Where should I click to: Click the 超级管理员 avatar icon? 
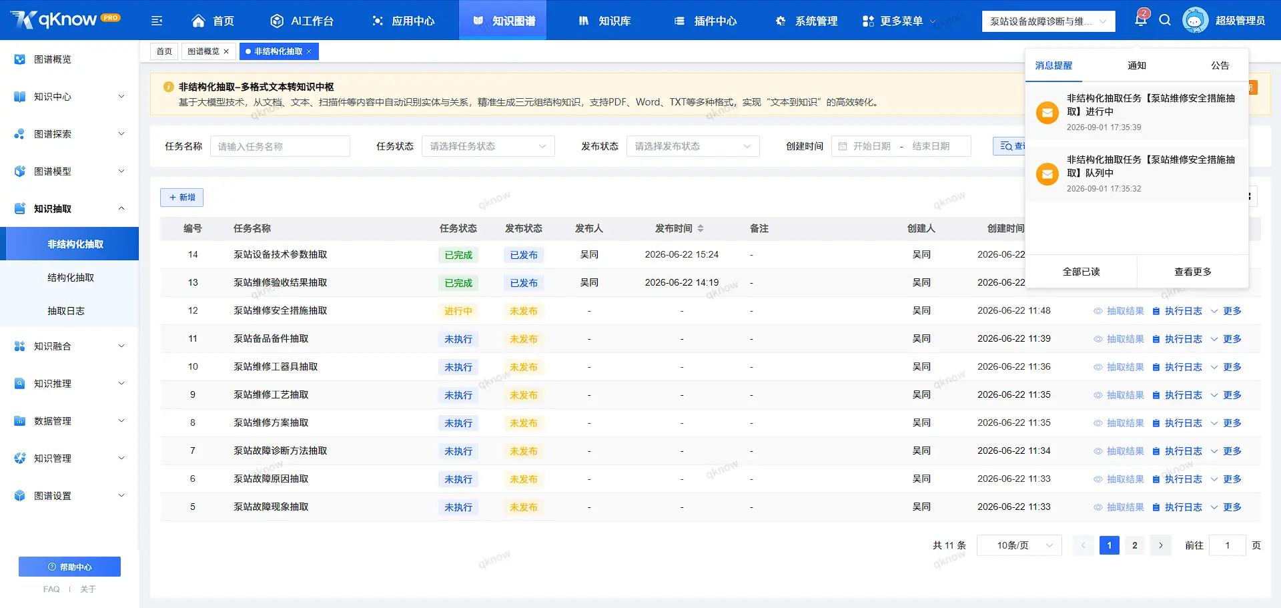coord(1195,20)
